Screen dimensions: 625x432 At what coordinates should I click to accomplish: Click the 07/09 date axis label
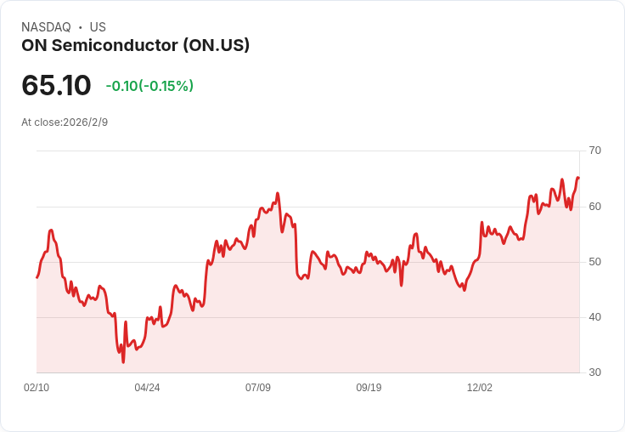coord(258,387)
